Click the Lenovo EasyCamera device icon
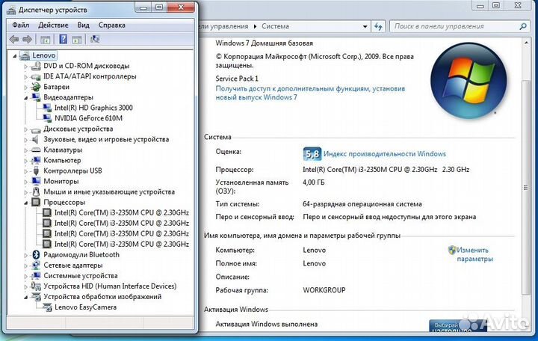538x341 pixels. coord(47,307)
